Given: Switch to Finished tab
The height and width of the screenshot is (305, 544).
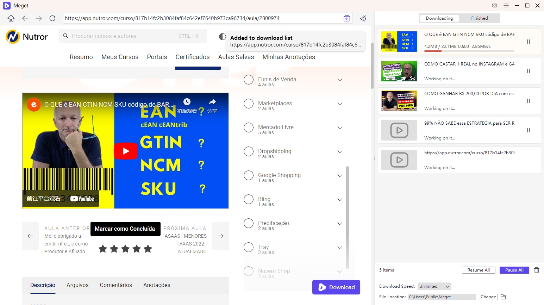Looking at the screenshot, I should tap(479, 18).
